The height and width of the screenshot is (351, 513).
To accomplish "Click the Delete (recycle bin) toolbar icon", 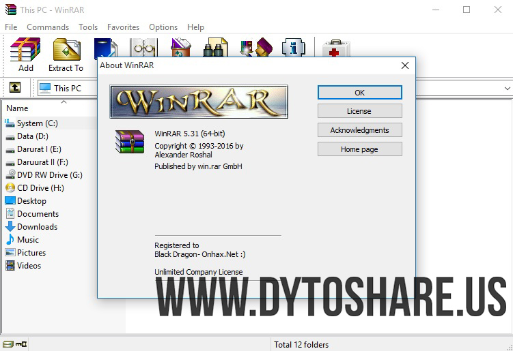I will (x=181, y=48).
